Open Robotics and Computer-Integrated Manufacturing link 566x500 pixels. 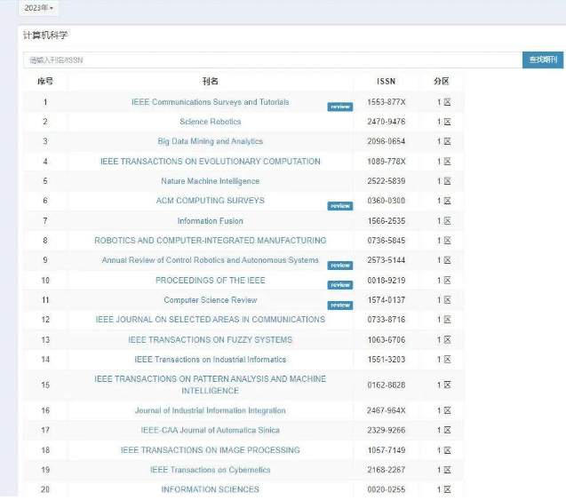coord(210,241)
